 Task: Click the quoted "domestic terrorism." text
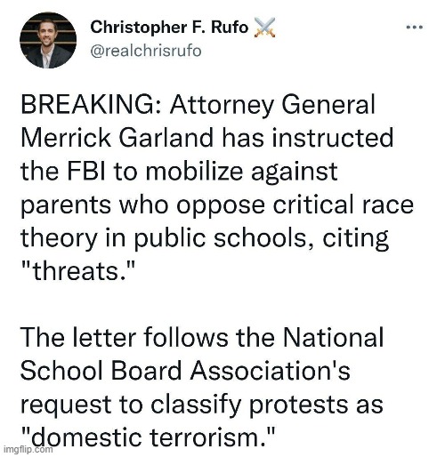(x=147, y=437)
